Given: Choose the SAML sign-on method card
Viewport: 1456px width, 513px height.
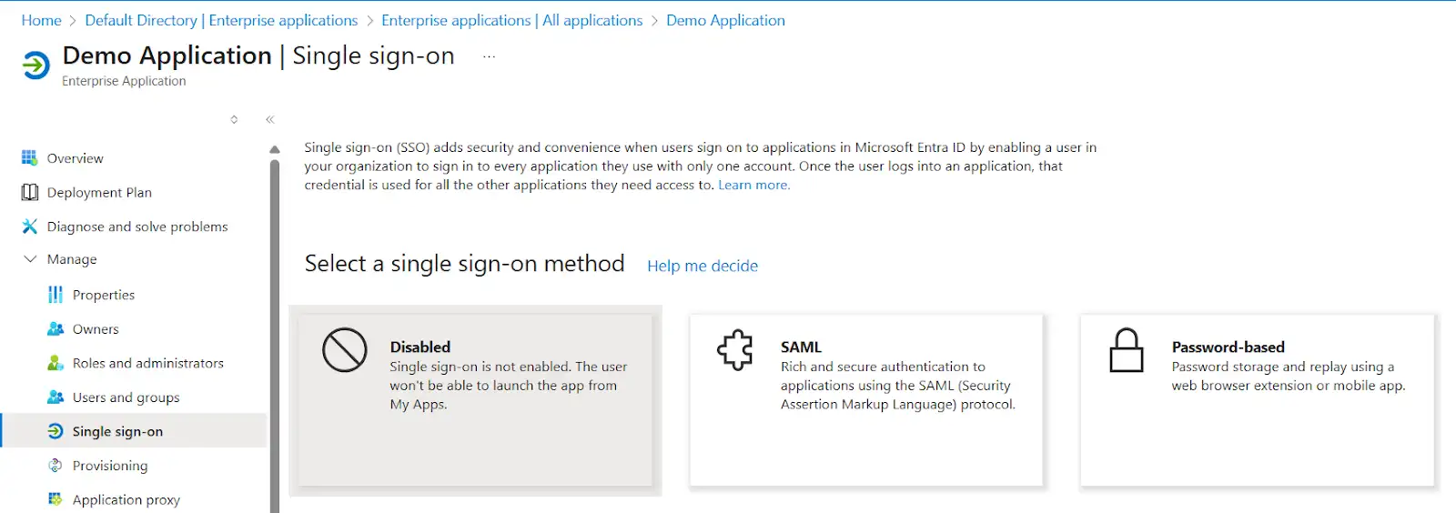Looking at the screenshot, I should pyautogui.click(x=865, y=400).
